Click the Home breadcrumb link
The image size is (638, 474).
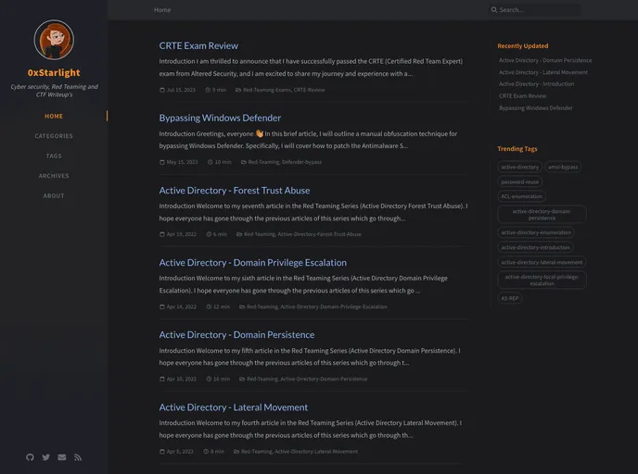162,10
